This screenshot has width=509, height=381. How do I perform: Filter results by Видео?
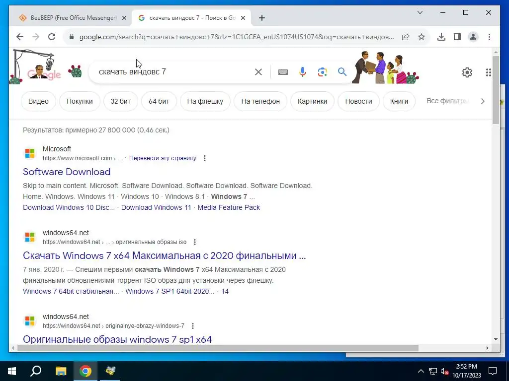tap(38, 101)
